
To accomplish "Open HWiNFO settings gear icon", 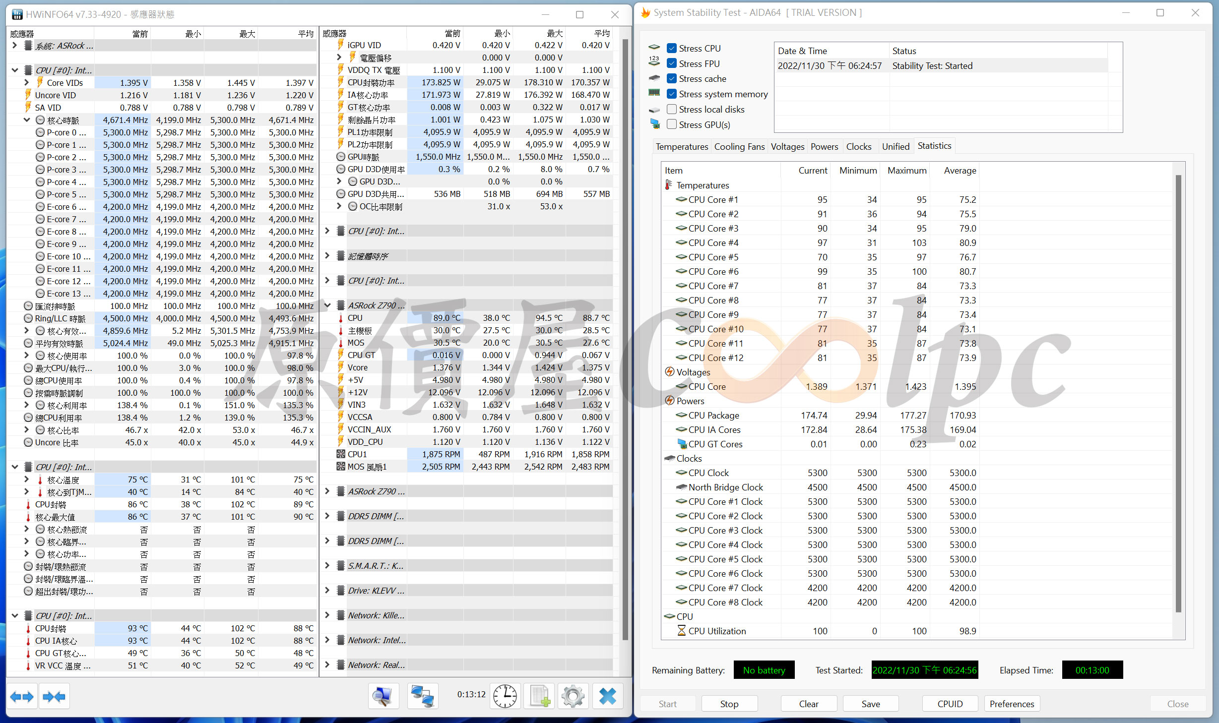I will click(x=573, y=696).
